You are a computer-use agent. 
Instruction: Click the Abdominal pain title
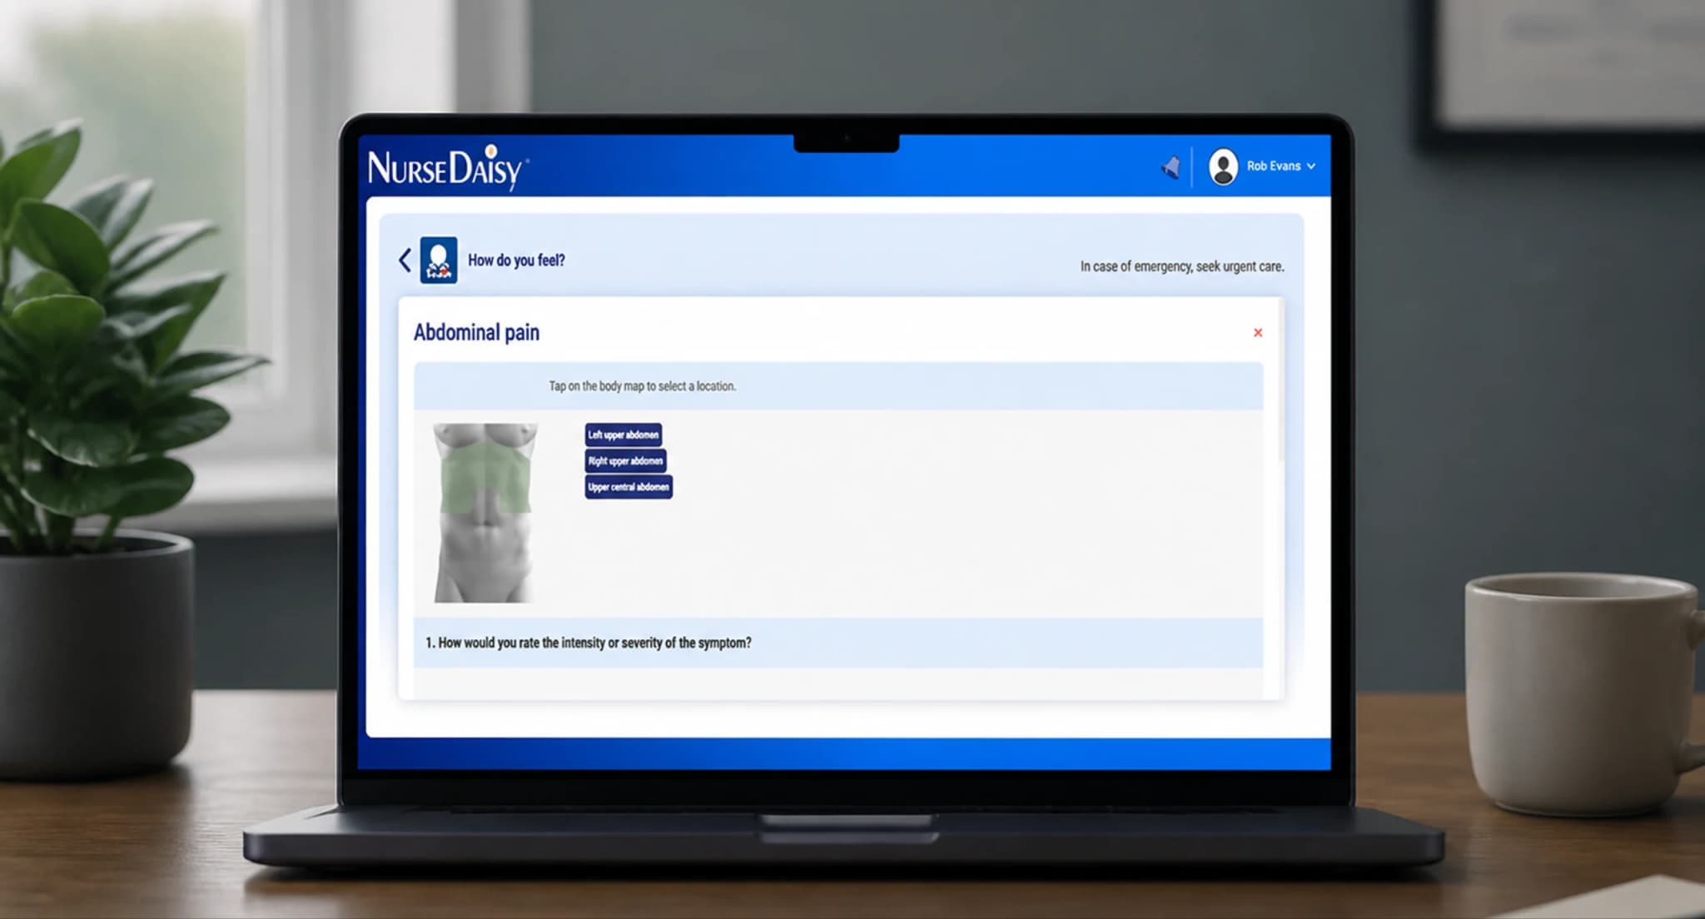pyautogui.click(x=476, y=333)
